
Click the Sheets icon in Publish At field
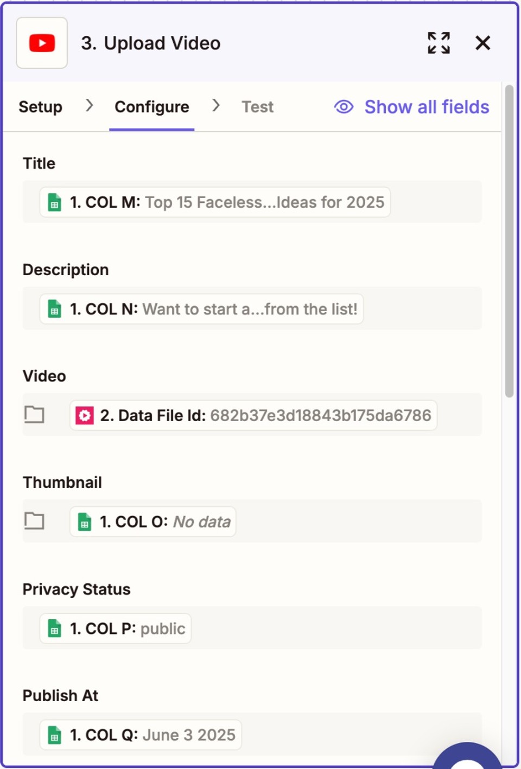pyautogui.click(x=54, y=735)
